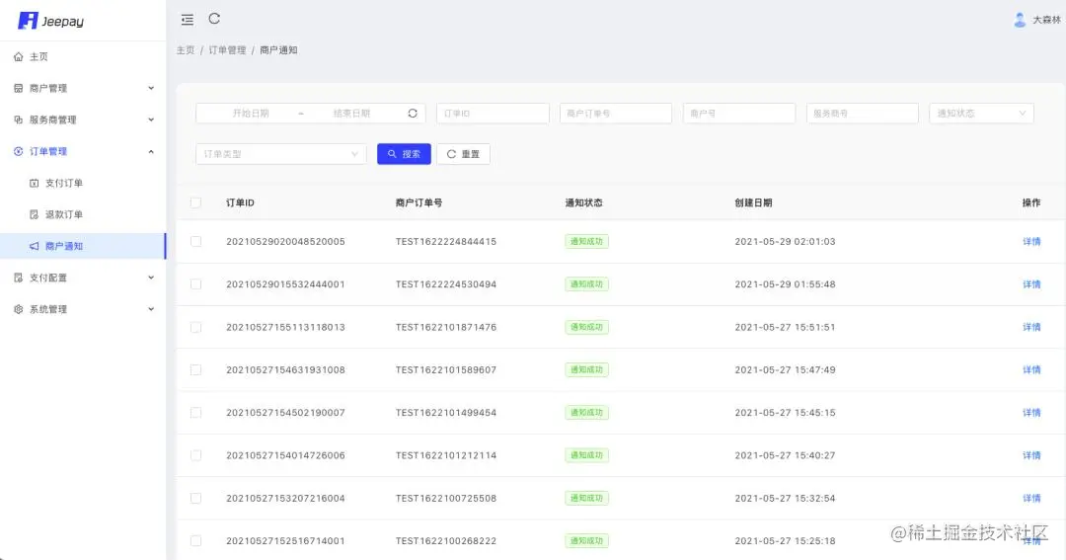Check the row 20210529015532444001
Image resolution: width=1066 pixels, height=560 pixels.
point(195,284)
